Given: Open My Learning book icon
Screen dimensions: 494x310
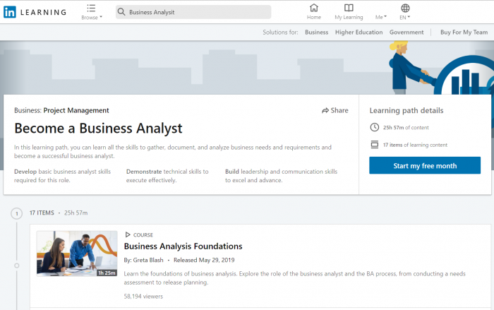Looking at the screenshot, I should click(348, 8).
